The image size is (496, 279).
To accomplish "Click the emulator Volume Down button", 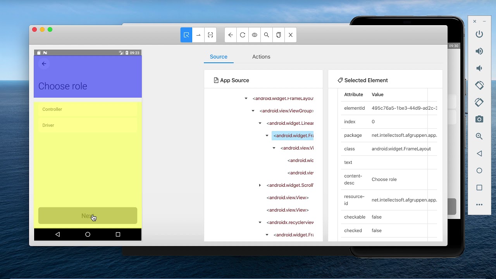I will coord(479,68).
